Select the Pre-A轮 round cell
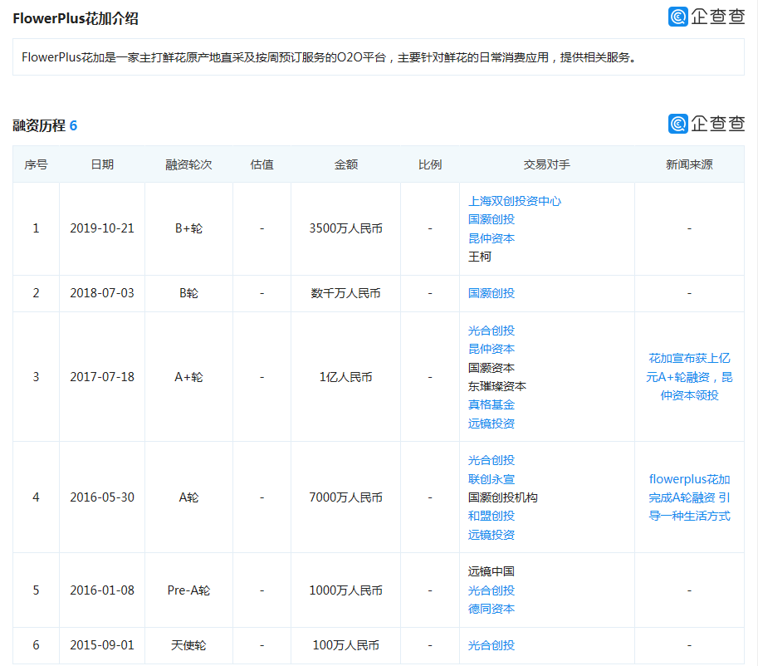 coord(188,590)
